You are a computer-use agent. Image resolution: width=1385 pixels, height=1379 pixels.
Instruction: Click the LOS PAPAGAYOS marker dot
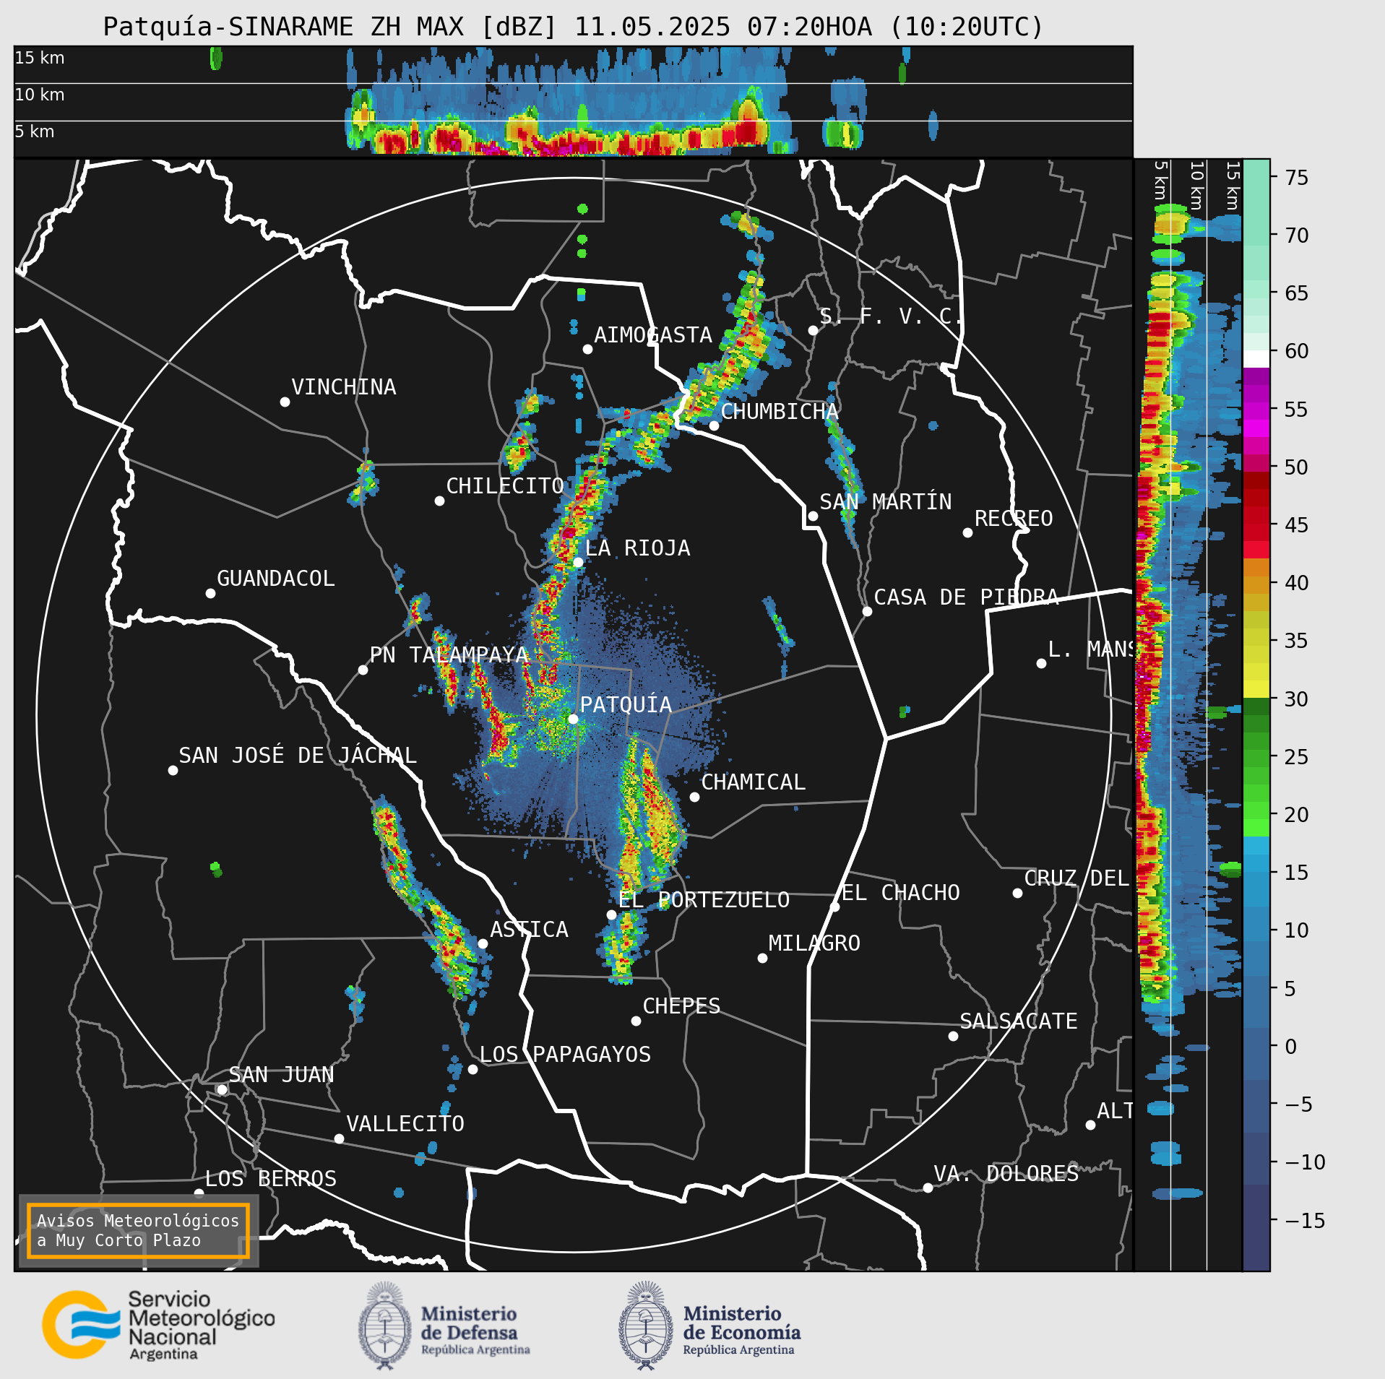coord(473,1069)
